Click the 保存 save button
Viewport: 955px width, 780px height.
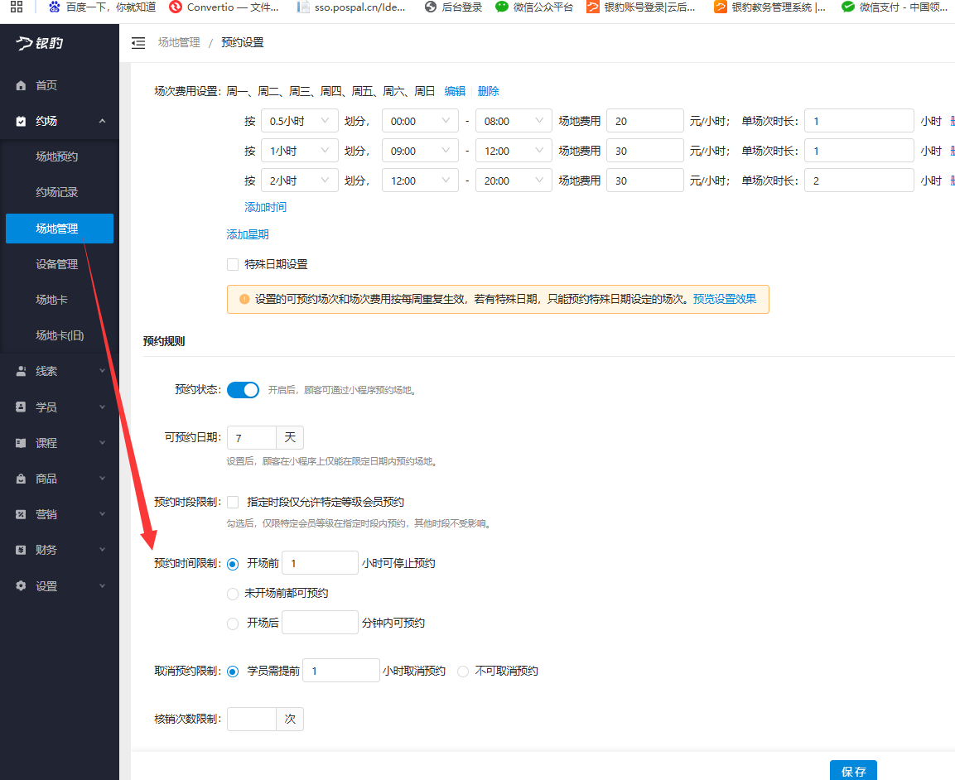click(x=853, y=771)
